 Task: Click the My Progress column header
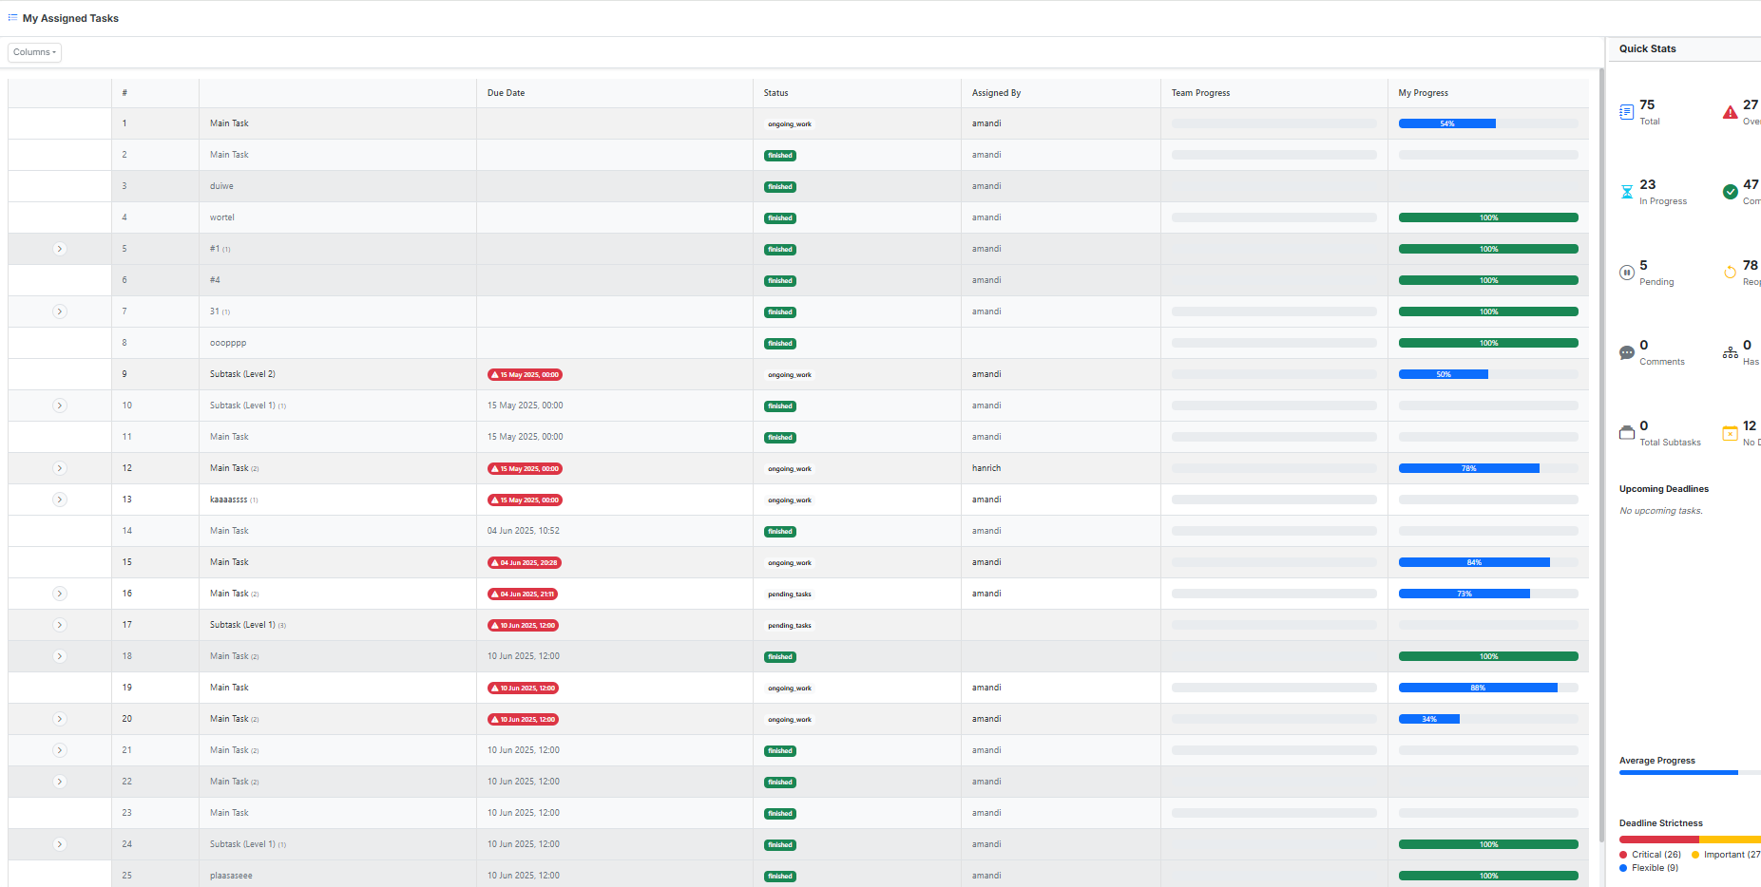(x=1423, y=93)
